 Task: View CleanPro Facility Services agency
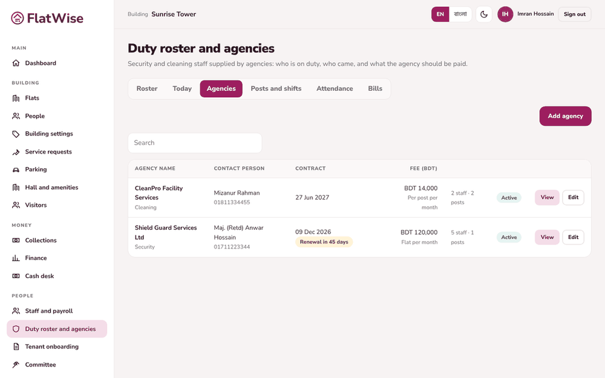coord(547,198)
